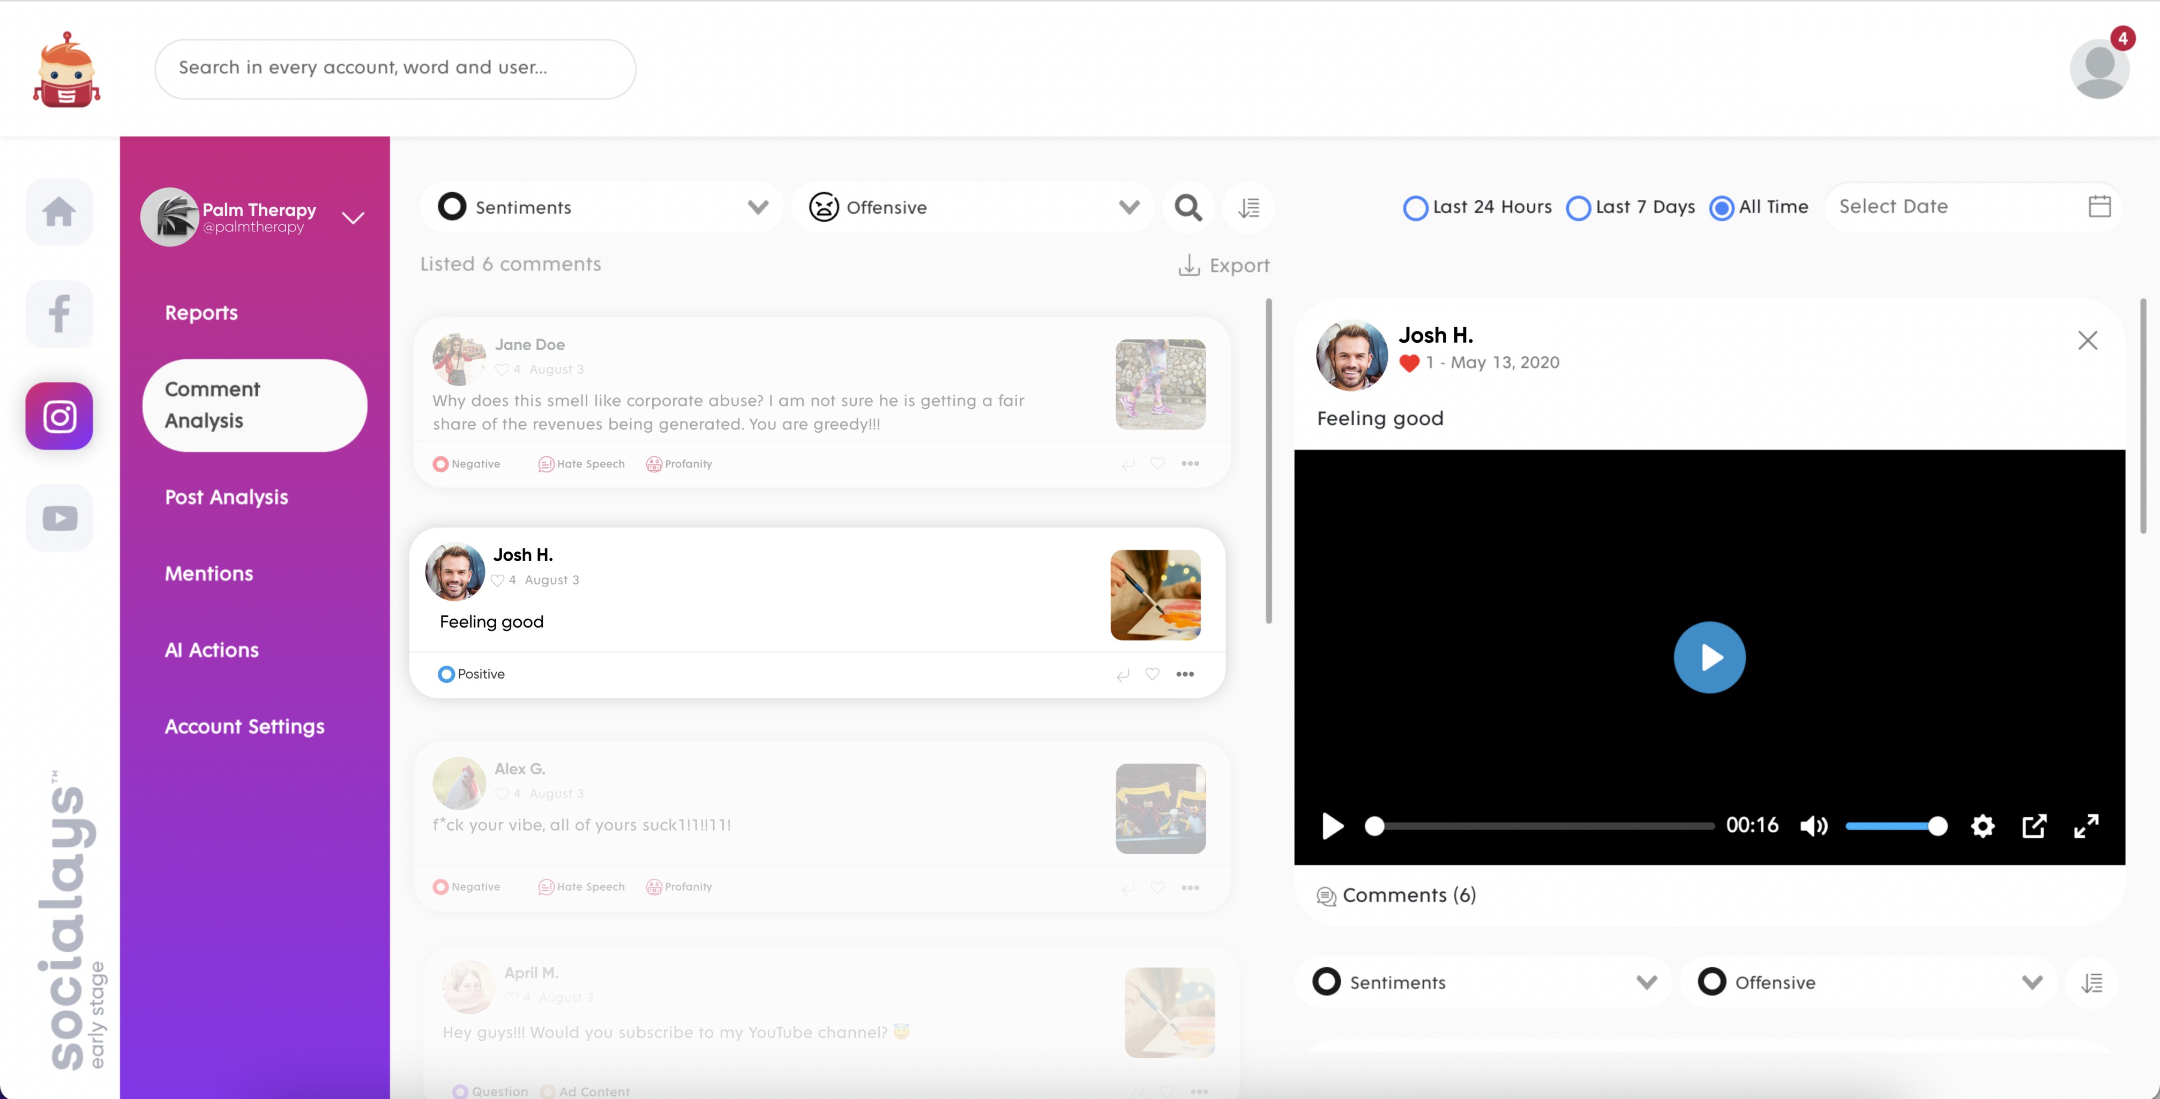Screen dimensions: 2160x1099
Task: Reply to Josh H.'s comment using the arrow icon
Action: (1123, 675)
